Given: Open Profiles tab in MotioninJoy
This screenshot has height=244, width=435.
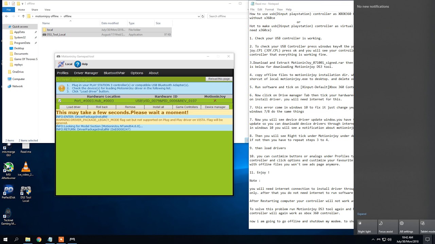Looking at the screenshot, I should point(63,73).
